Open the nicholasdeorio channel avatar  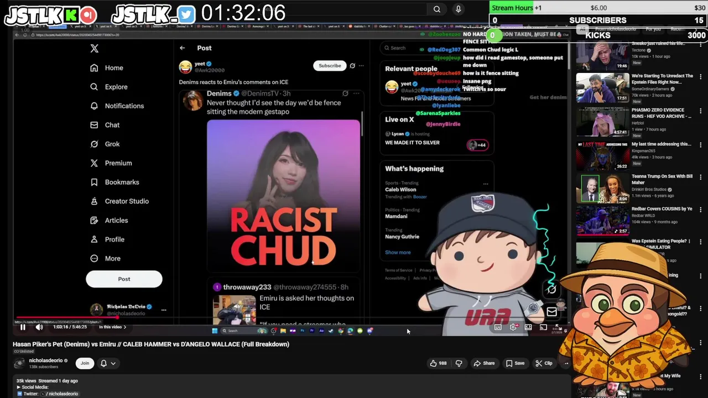click(19, 363)
